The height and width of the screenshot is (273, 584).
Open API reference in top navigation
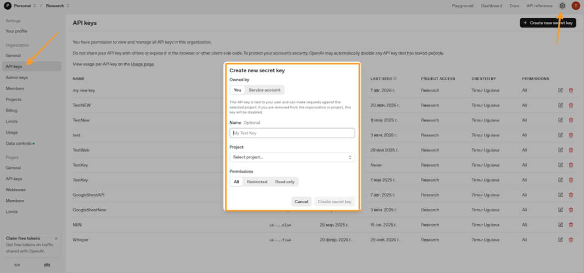click(539, 5)
